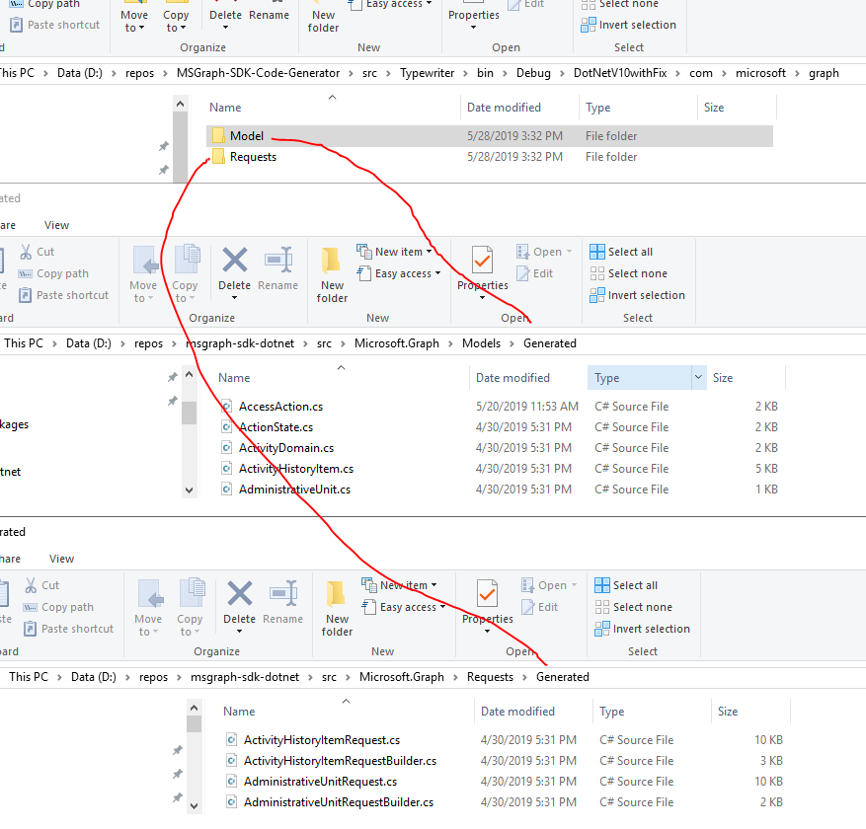Click scroll-down arrow in middle window list

(x=190, y=490)
